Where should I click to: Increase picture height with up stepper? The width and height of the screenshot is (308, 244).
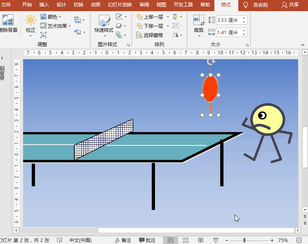(x=244, y=18)
